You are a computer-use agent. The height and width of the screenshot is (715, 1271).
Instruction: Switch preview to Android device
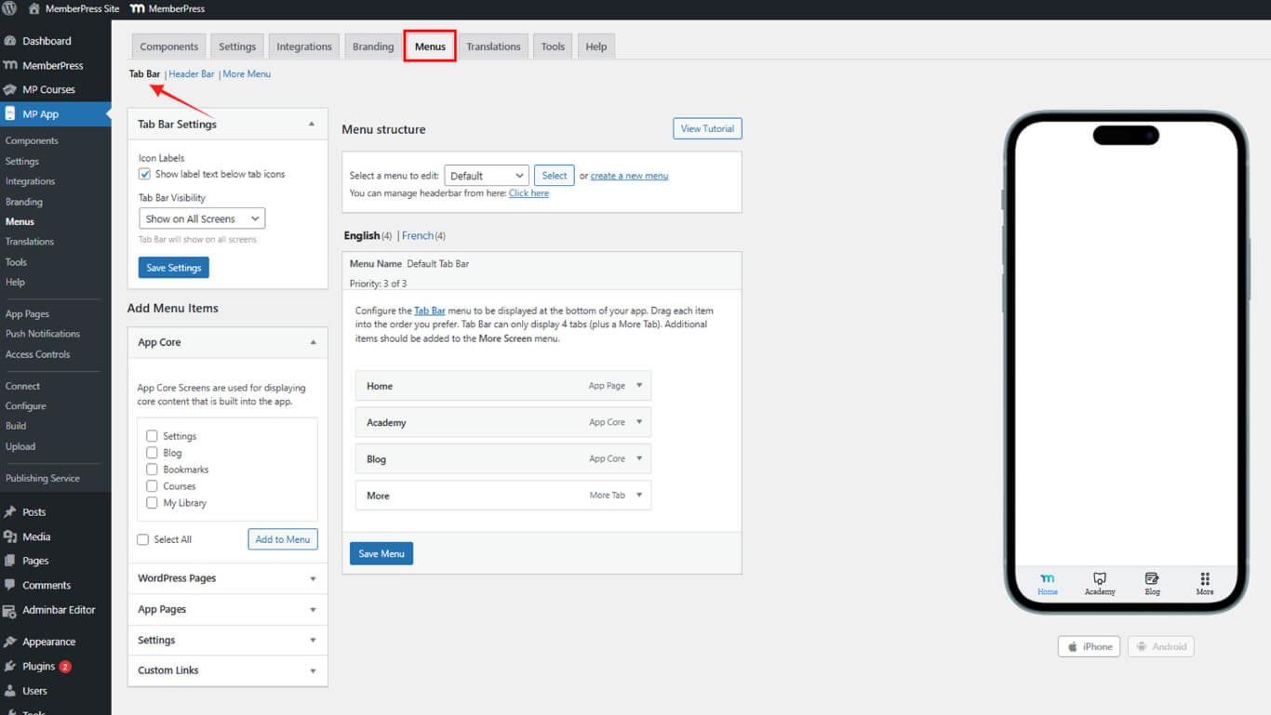pos(1160,646)
